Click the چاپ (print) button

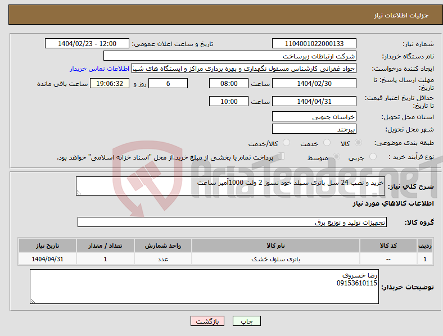tap(246, 321)
